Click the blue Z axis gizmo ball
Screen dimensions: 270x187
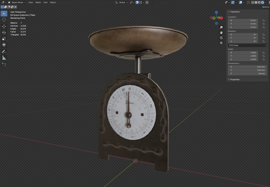[x=216, y=12]
